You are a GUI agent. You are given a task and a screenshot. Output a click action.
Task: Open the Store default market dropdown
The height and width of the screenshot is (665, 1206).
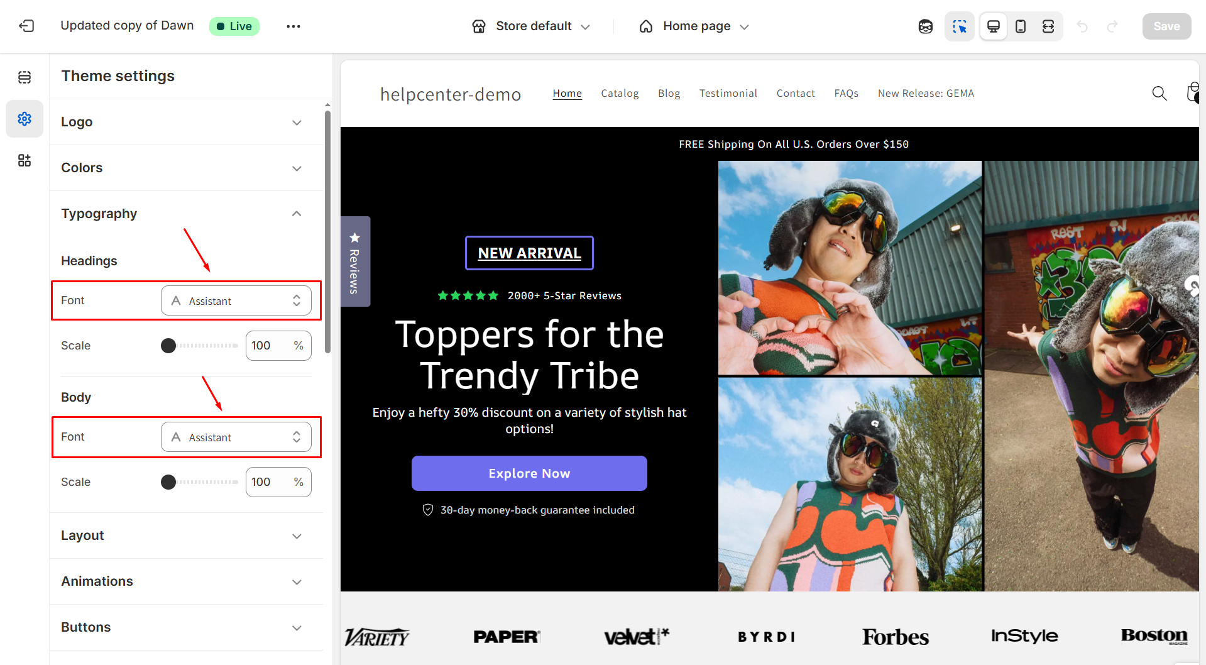pos(532,26)
